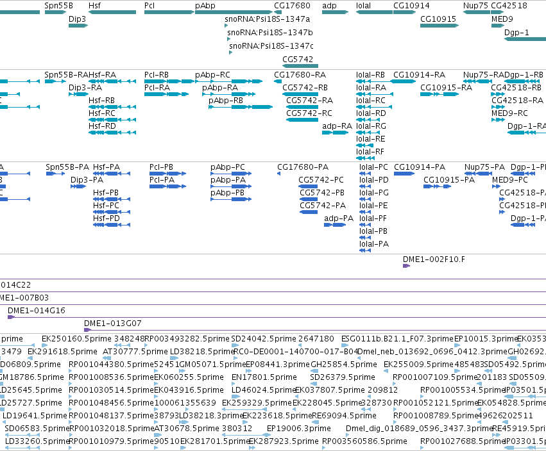Image resolution: width=546 pixels, height=451 pixels.
Task: Open the Hsf-RA transcript
Action: coord(112,81)
